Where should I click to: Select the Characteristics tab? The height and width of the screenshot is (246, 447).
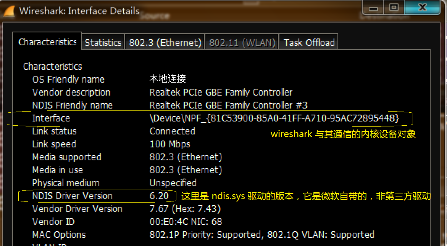[47, 42]
